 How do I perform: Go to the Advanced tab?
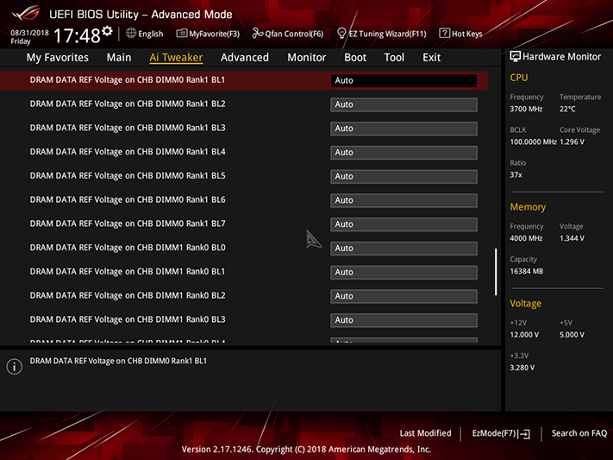coord(245,58)
